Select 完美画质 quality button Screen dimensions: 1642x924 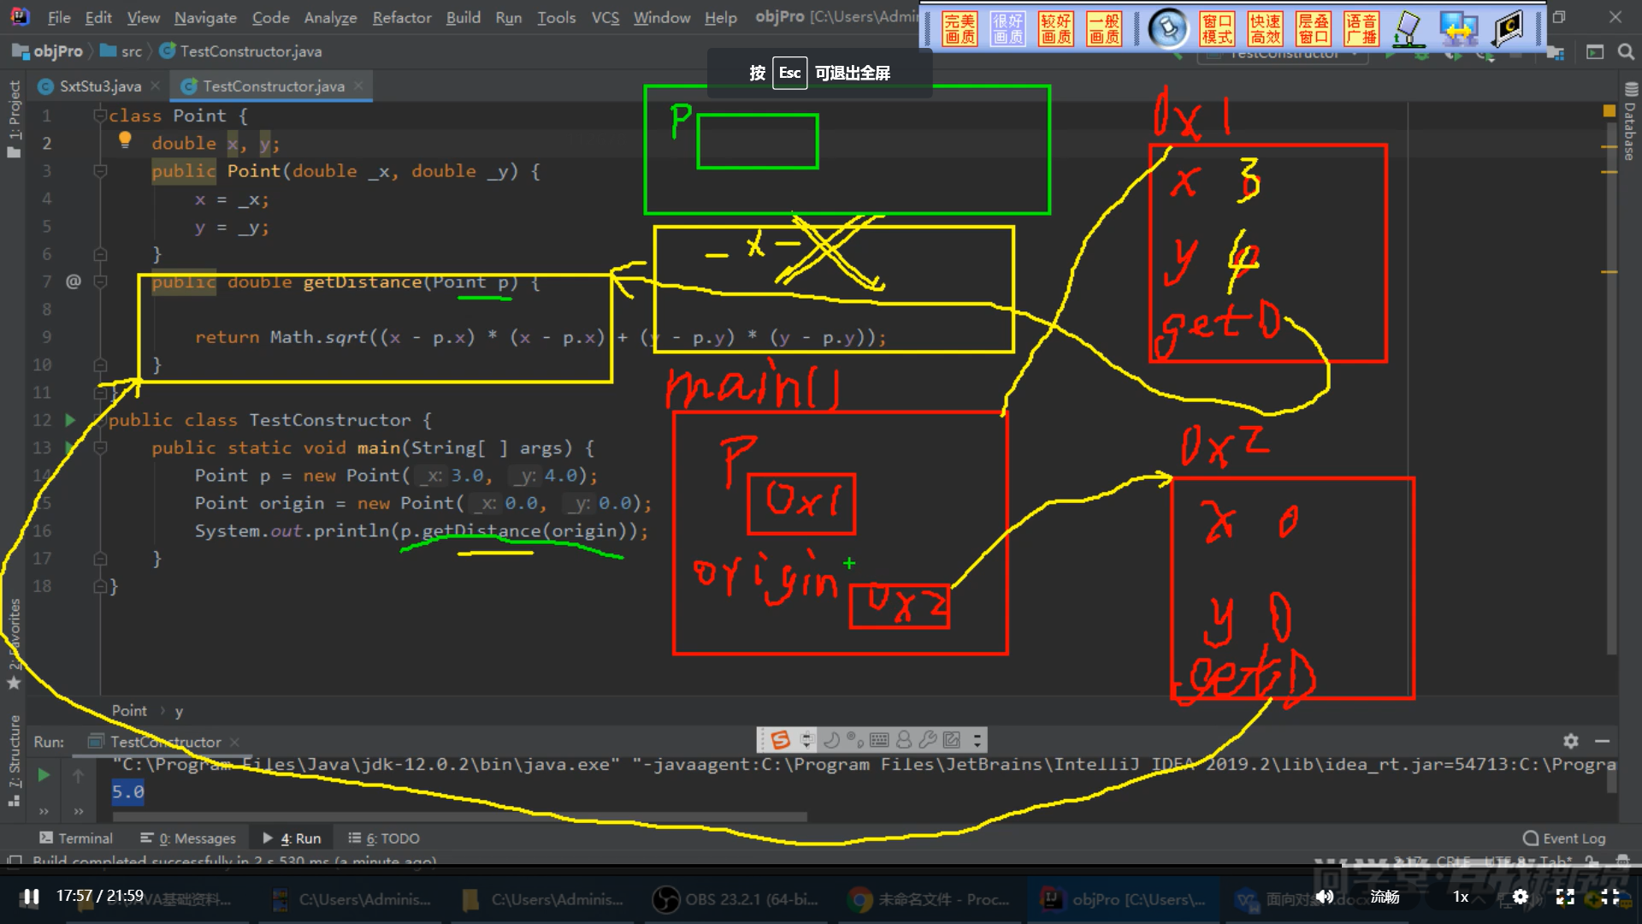pos(959,28)
